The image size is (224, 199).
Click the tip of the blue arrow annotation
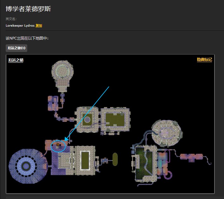pyautogui.click(x=65, y=140)
